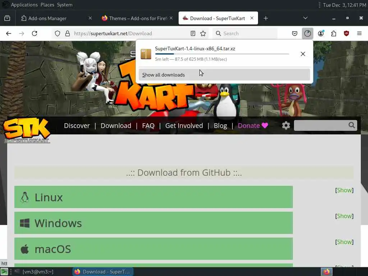Click the SuperTuxKart tar.xz file icon
368x276 pixels.
point(146,54)
